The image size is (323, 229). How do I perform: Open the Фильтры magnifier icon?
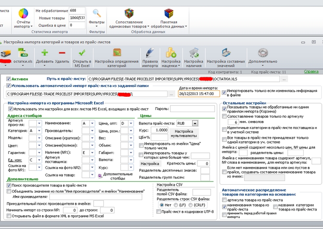96,13
